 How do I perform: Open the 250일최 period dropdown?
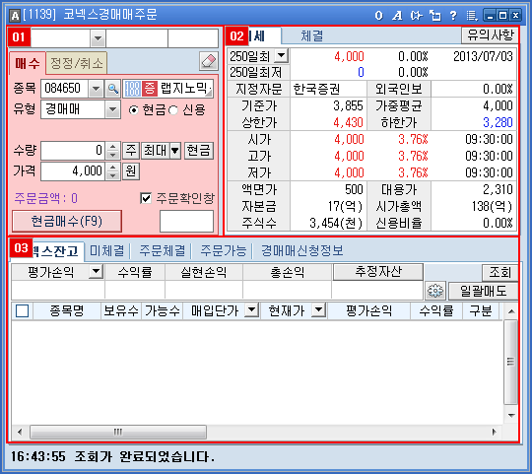pos(281,55)
